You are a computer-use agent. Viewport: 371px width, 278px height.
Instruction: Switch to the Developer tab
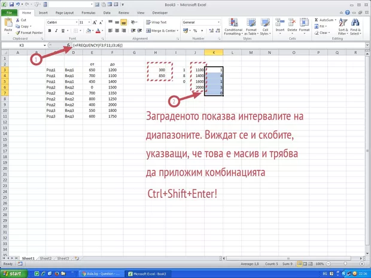click(x=160, y=13)
